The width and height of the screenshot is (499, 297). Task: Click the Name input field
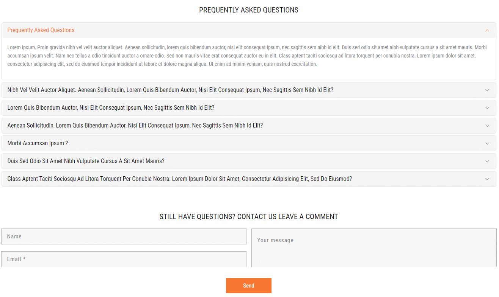point(124,236)
